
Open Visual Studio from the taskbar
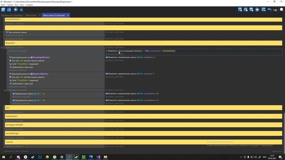coord(98,157)
